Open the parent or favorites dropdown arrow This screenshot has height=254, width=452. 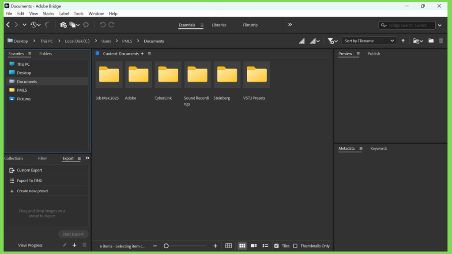[25, 25]
